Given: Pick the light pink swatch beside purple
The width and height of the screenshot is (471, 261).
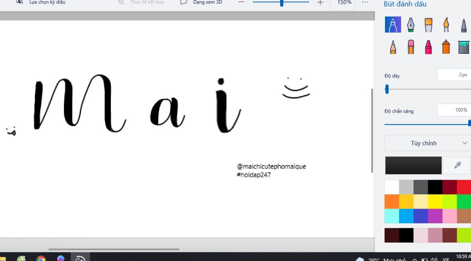Looking at the screenshot, I should coord(449,216).
